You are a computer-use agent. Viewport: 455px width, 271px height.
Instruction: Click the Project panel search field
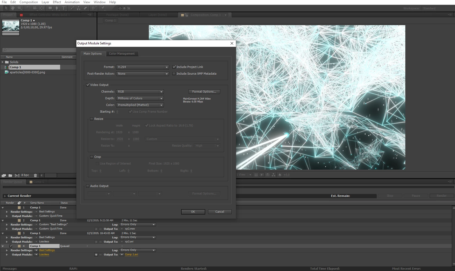[39, 50]
